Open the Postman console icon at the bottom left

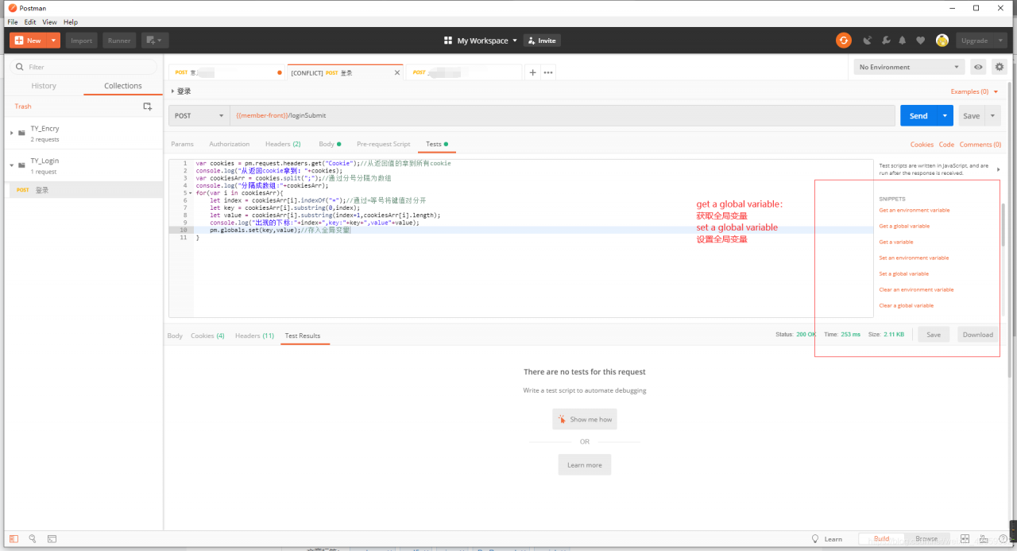click(52, 538)
